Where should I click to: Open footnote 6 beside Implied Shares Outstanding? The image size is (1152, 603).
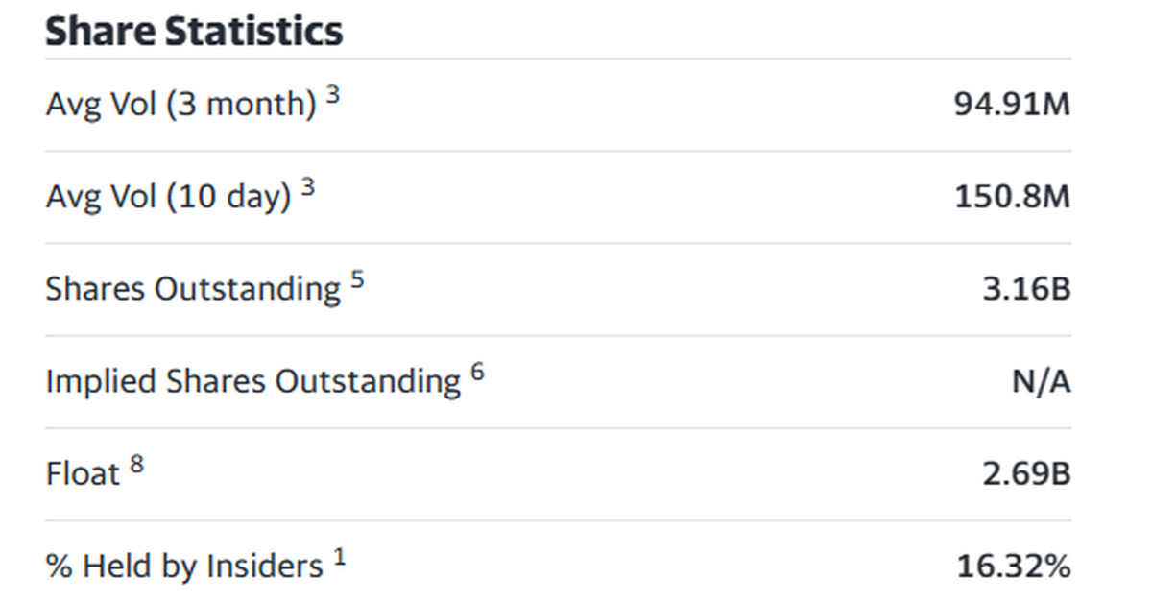click(477, 373)
